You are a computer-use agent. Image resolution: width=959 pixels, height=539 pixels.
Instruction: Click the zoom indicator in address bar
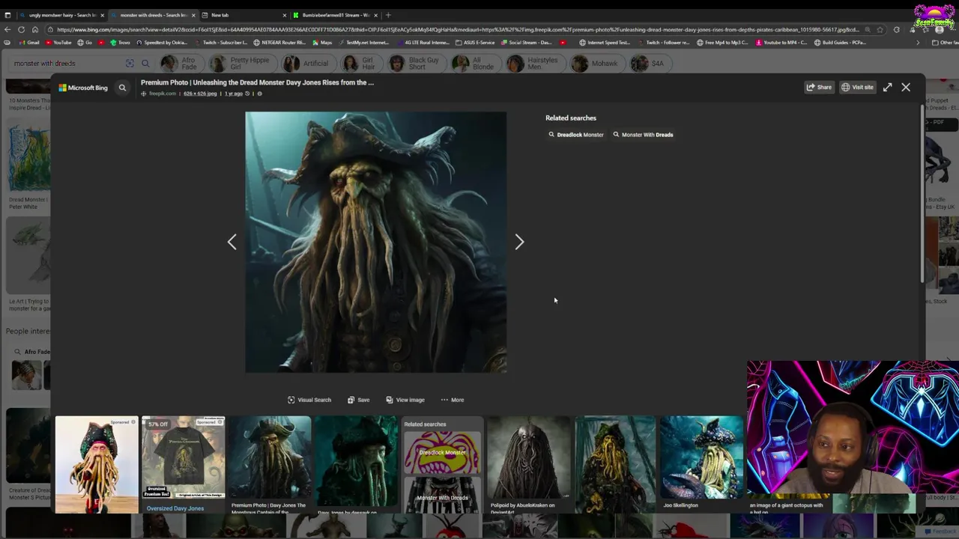(868, 30)
